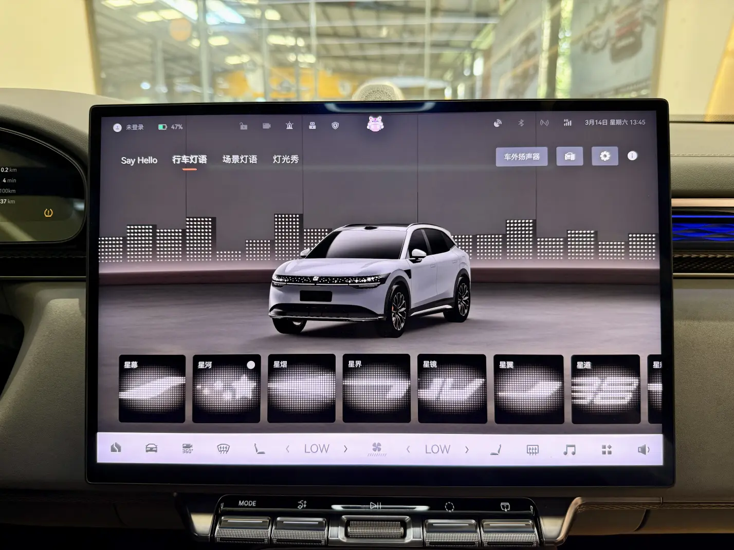Increase the left temperature with right chevron
The width and height of the screenshot is (734, 550).
pyautogui.click(x=345, y=449)
